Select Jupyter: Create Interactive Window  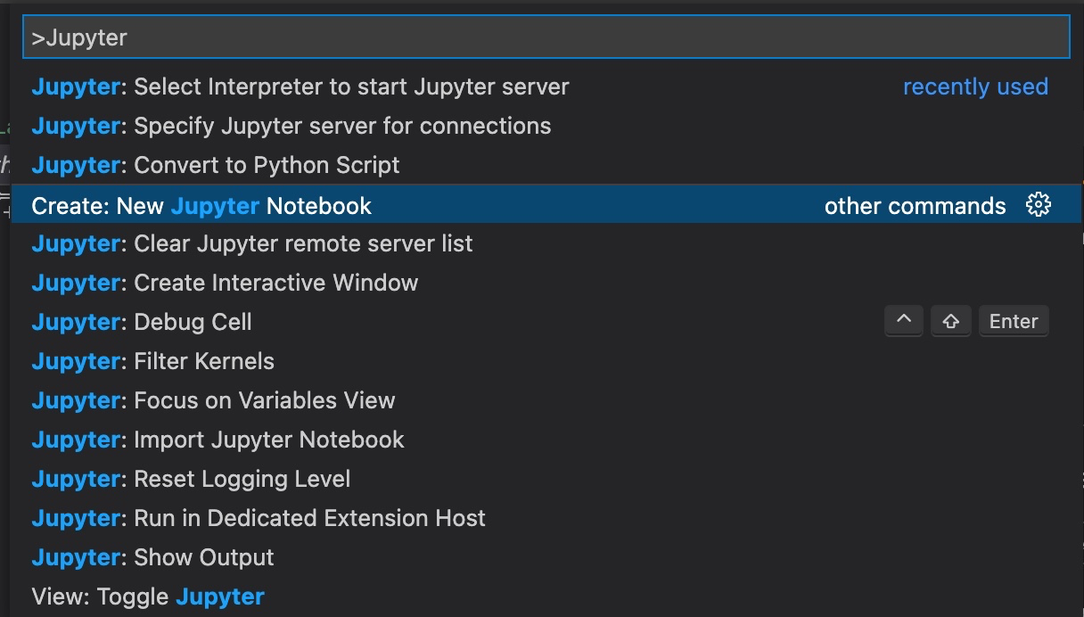(546, 283)
